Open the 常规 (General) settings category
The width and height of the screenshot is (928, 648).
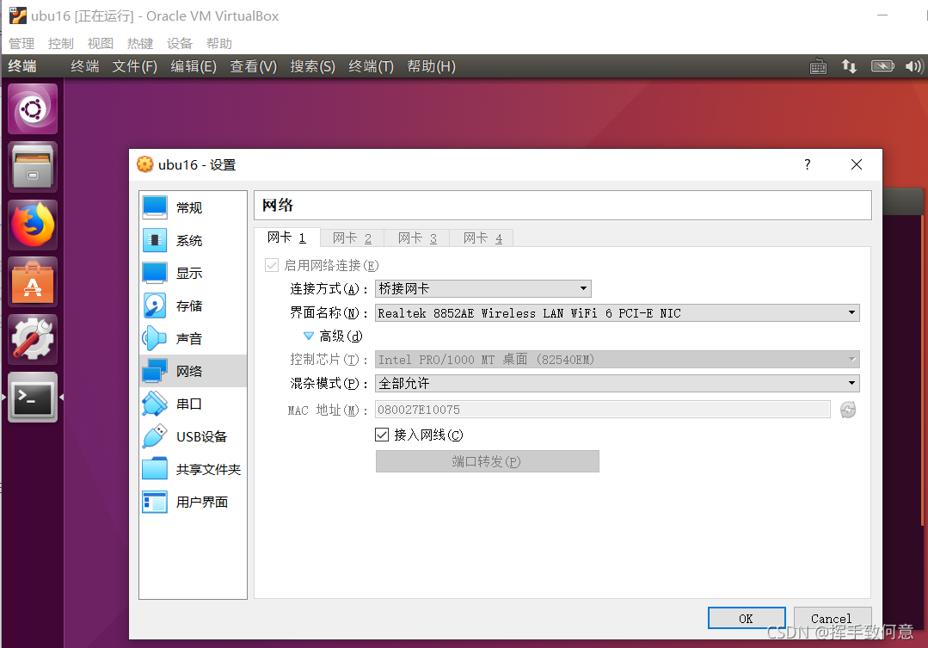pyautogui.click(x=193, y=207)
